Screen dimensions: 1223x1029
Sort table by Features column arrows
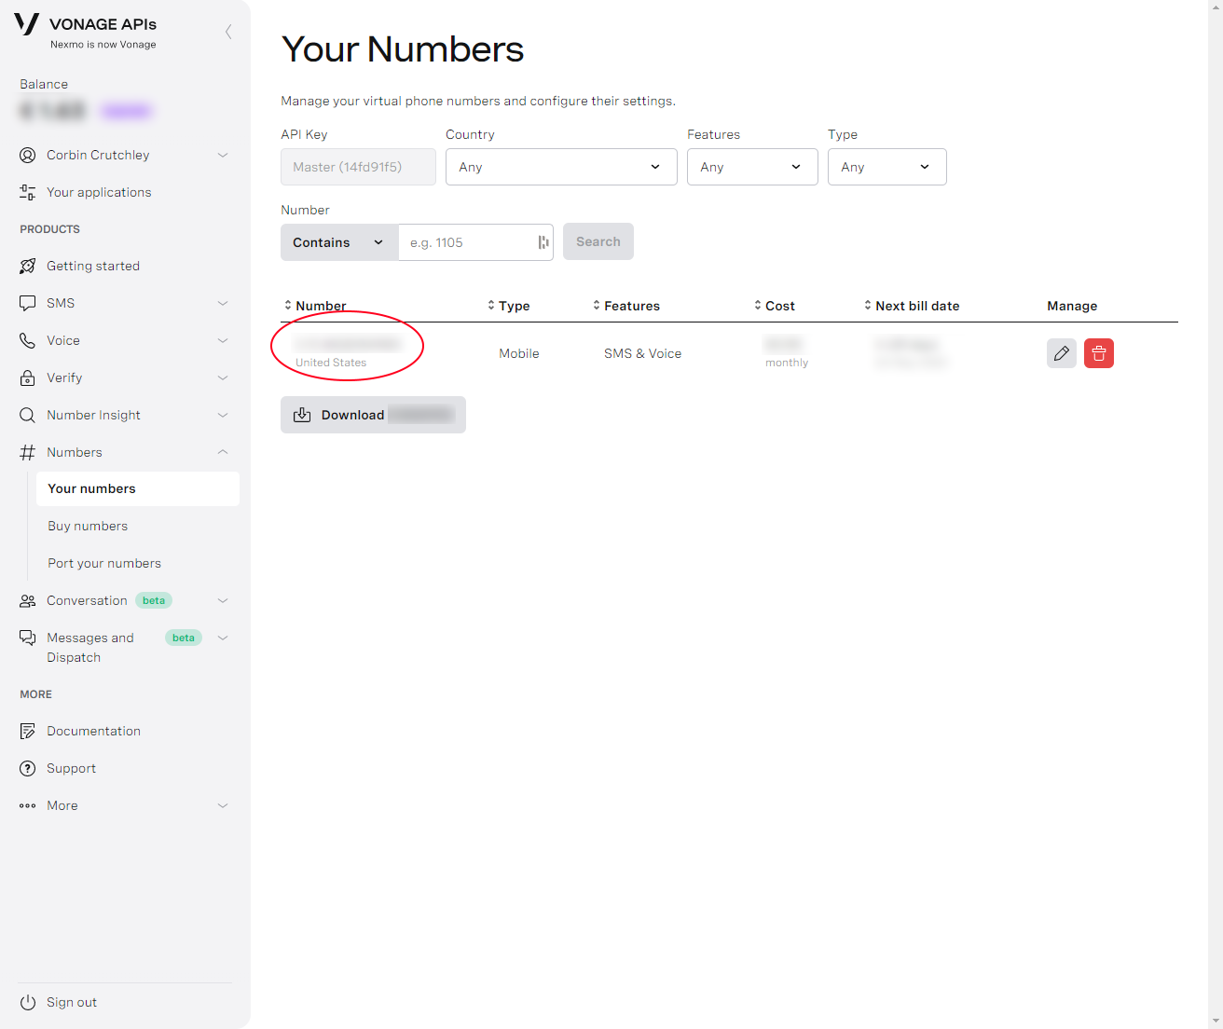pyautogui.click(x=597, y=305)
